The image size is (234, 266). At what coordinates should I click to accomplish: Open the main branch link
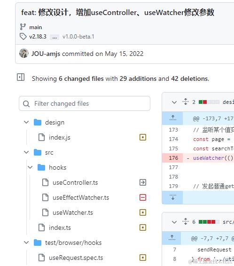click(36, 27)
